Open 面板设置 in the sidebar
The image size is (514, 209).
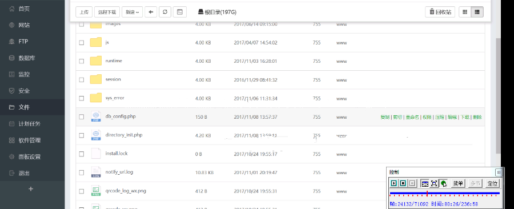pyautogui.click(x=30, y=156)
